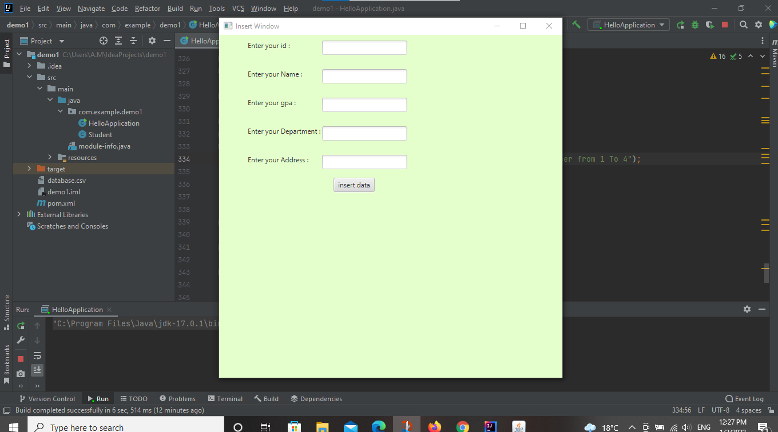Toggle scroll to end in the Run console
Viewport: 778px width, 432px height.
(37, 370)
